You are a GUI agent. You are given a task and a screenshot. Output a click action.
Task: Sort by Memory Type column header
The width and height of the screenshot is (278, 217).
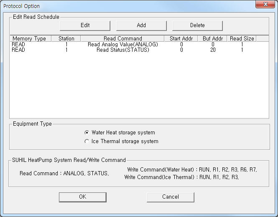[x=29, y=39]
